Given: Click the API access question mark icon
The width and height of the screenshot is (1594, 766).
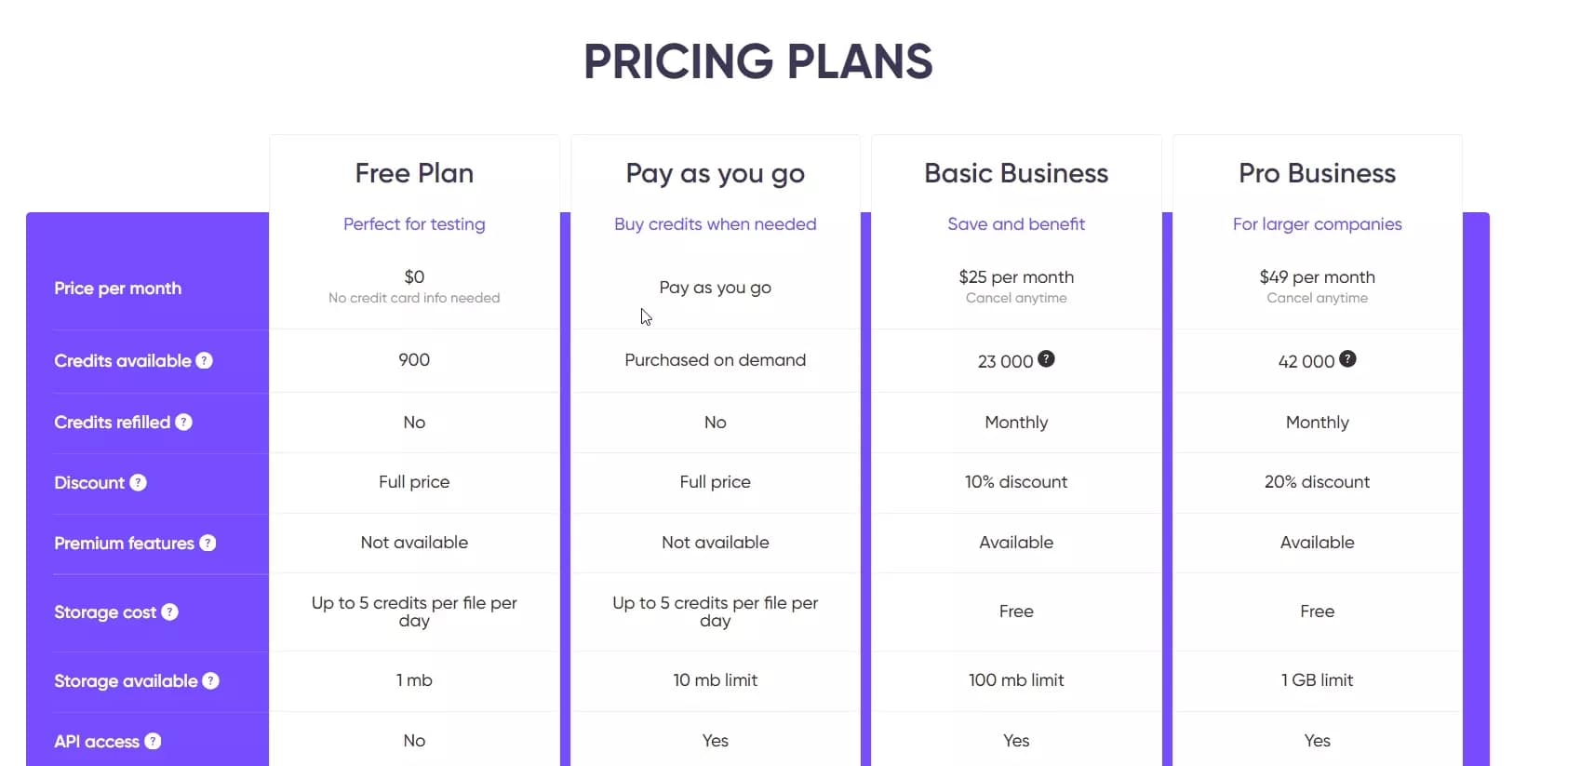Looking at the screenshot, I should pos(153,742).
